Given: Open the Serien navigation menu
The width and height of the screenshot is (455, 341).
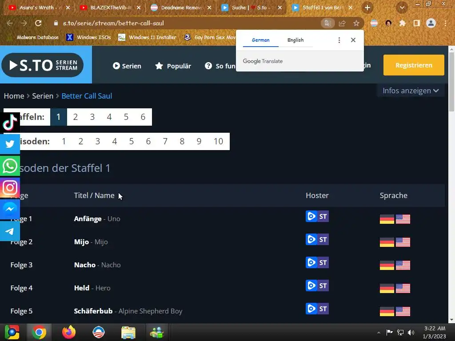Looking at the screenshot, I should pyautogui.click(x=127, y=66).
